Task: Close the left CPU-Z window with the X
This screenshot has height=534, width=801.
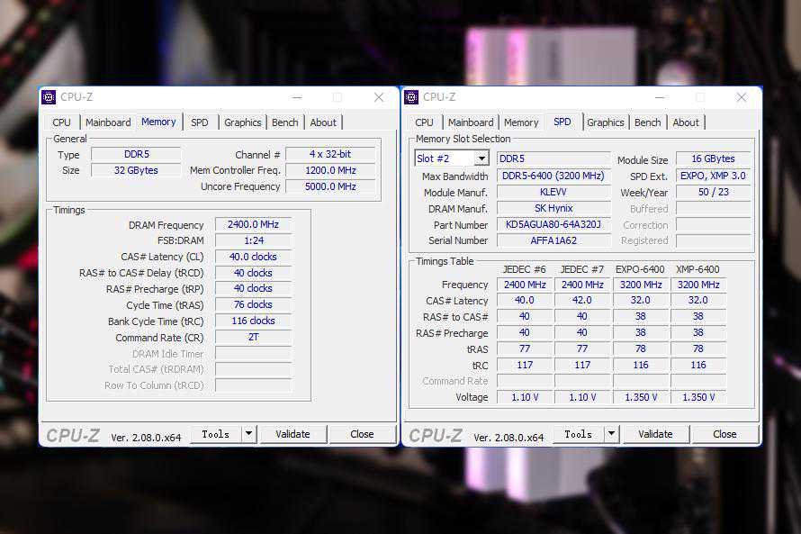Action: [379, 97]
